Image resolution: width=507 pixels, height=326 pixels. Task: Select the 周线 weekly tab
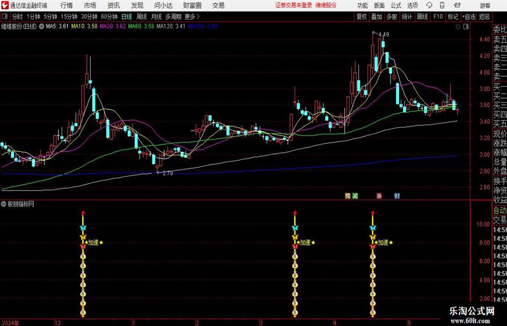tap(142, 17)
